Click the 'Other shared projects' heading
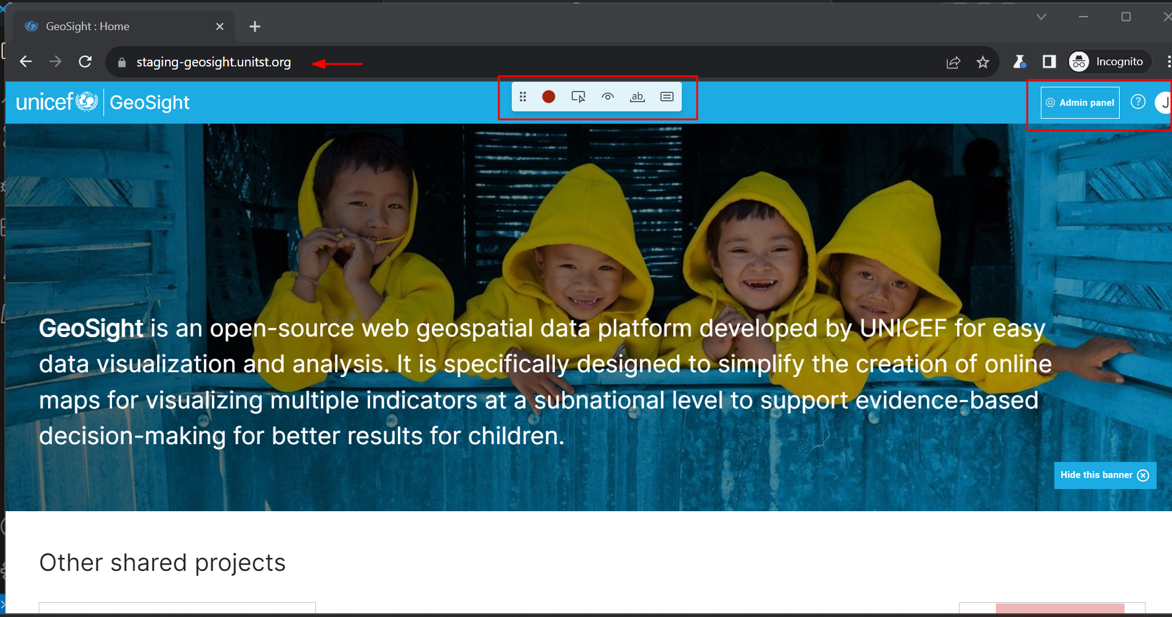This screenshot has height=617, width=1172. (x=163, y=562)
